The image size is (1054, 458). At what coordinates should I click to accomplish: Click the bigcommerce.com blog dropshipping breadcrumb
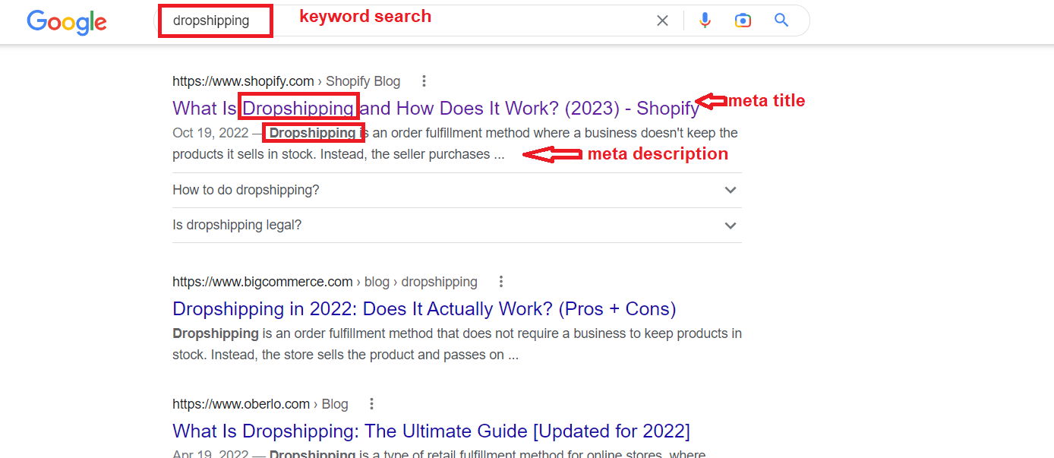coord(325,282)
